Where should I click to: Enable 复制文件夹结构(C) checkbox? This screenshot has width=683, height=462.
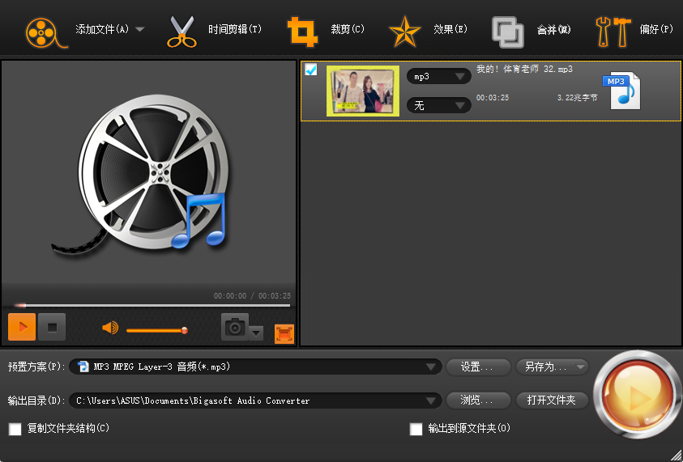click(x=15, y=430)
